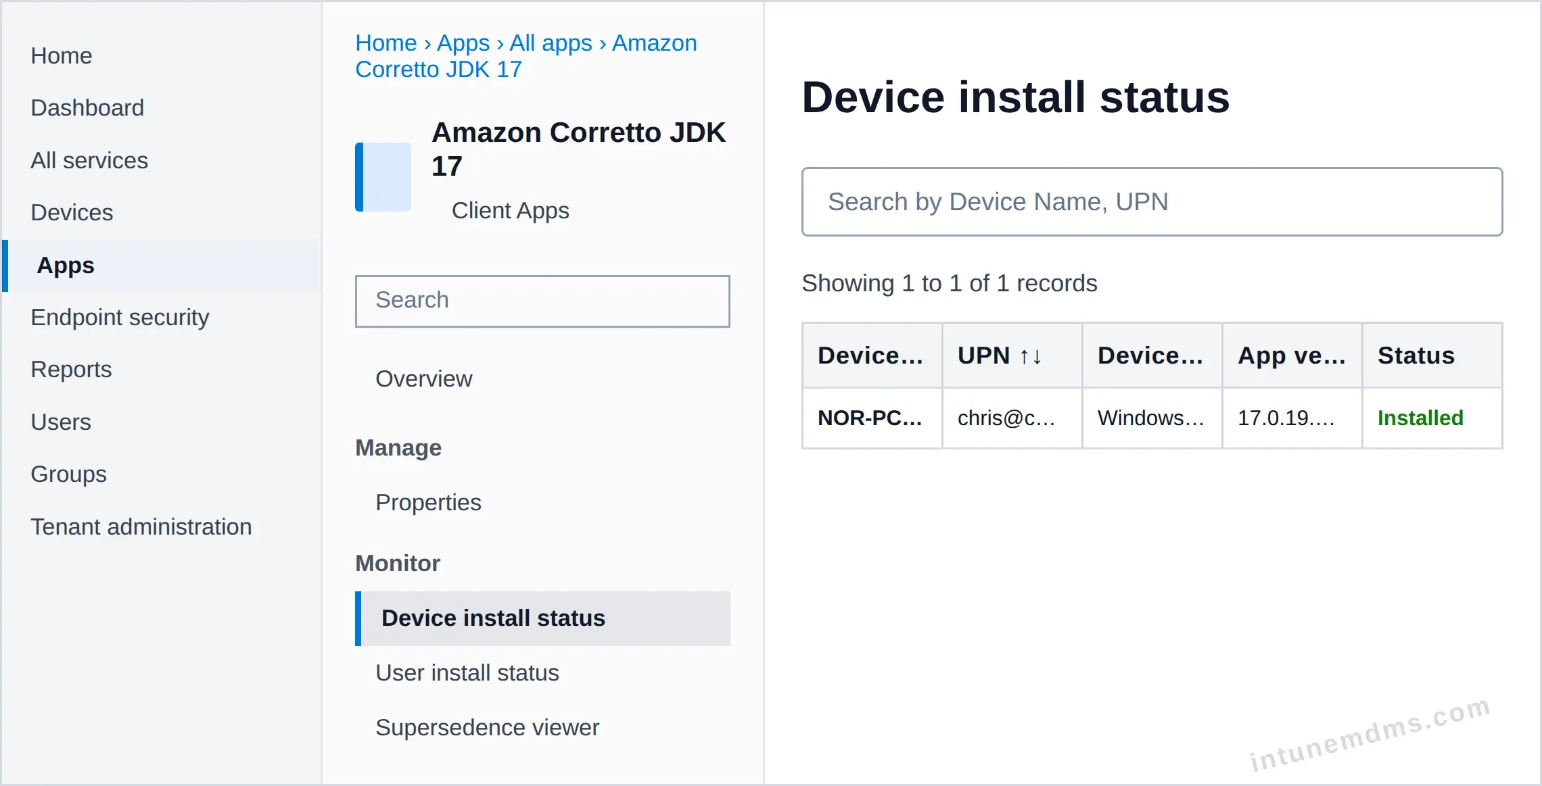1542x786 pixels.
Task: Focus the Search by Device Name, UPN box
Action: pos(1152,201)
